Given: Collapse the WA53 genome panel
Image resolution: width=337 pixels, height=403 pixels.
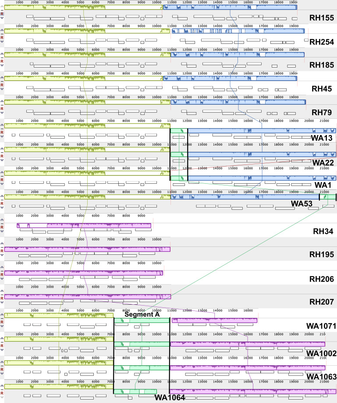Looking at the screenshot, I should [x=2, y=200].
